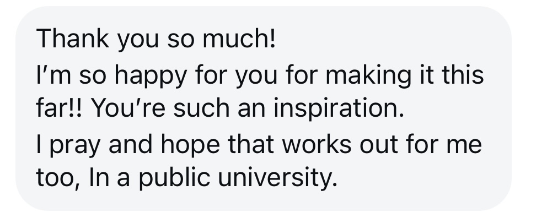Click the word "university." in the last line
The width and height of the screenshot is (547, 223).
[x=278, y=179]
